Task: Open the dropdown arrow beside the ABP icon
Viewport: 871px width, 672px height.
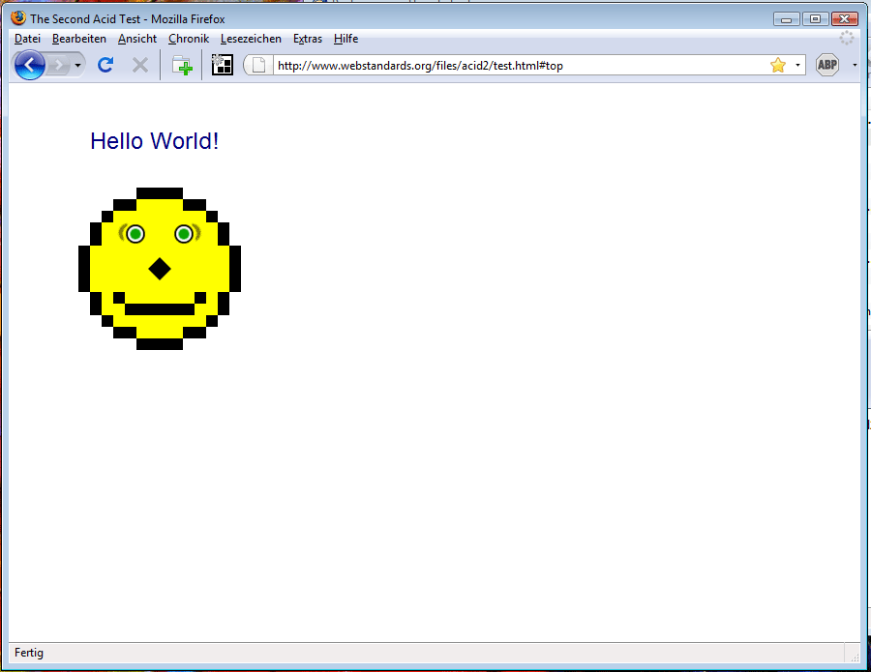Action: [x=855, y=66]
